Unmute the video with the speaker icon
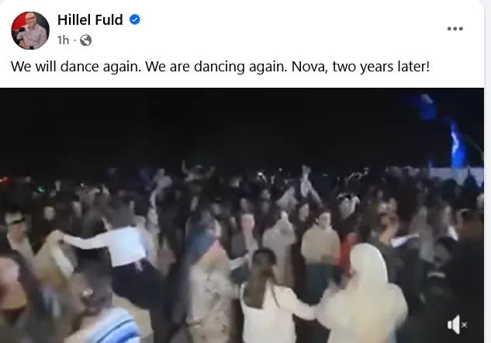The image size is (491, 343). coord(457,324)
